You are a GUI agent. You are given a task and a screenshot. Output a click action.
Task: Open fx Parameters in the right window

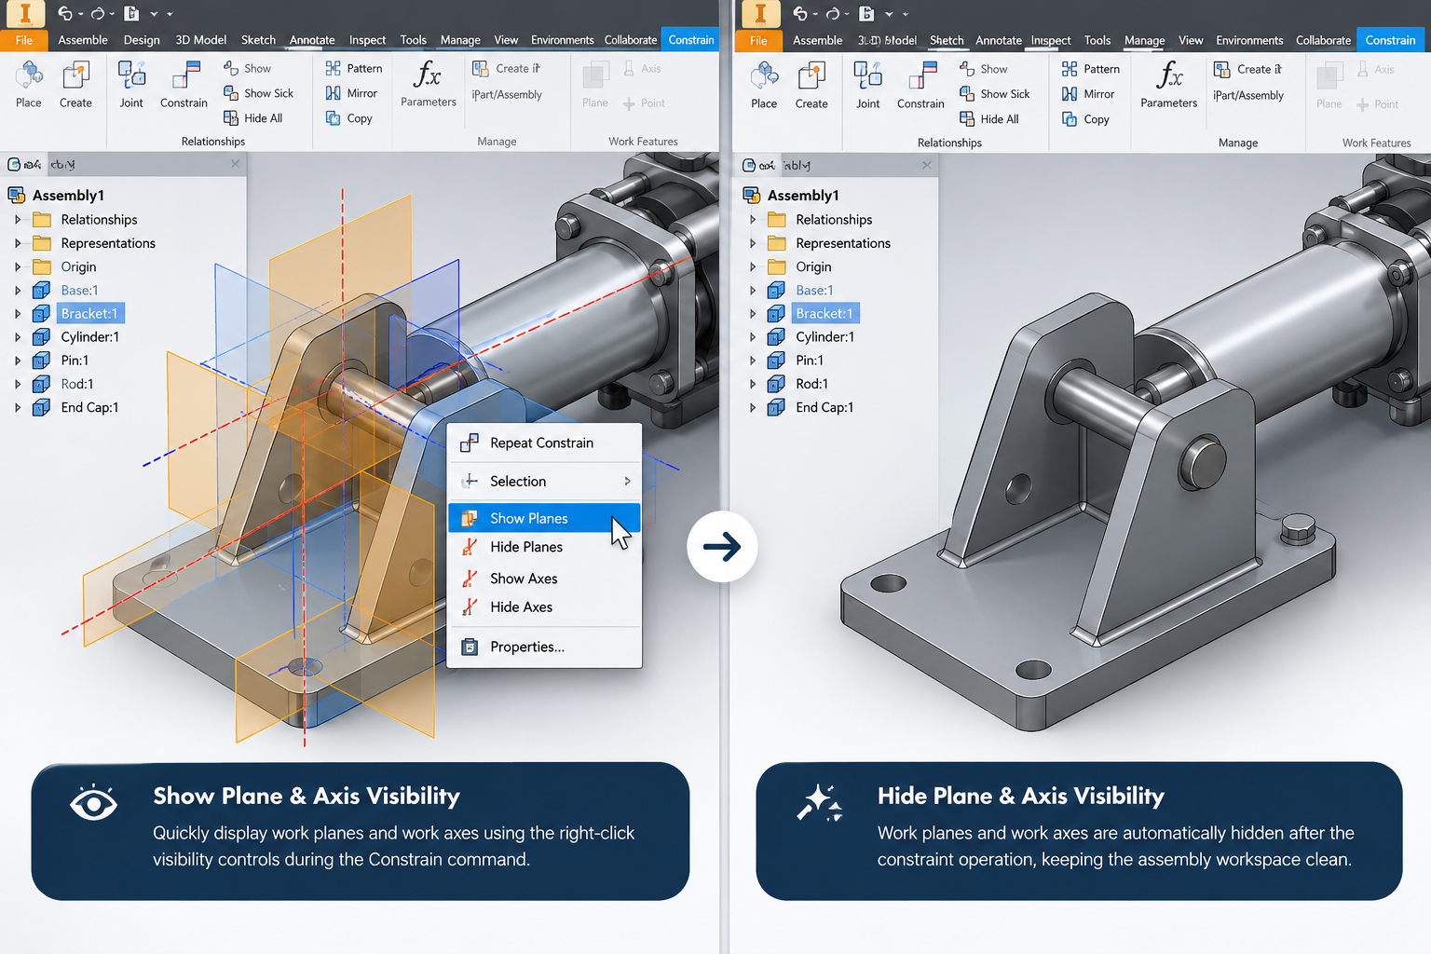pyautogui.click(x=1169, y=84)
